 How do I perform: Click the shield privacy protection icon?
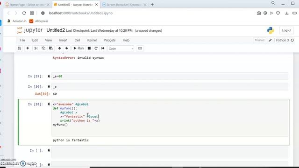click(x=265, y=13)
